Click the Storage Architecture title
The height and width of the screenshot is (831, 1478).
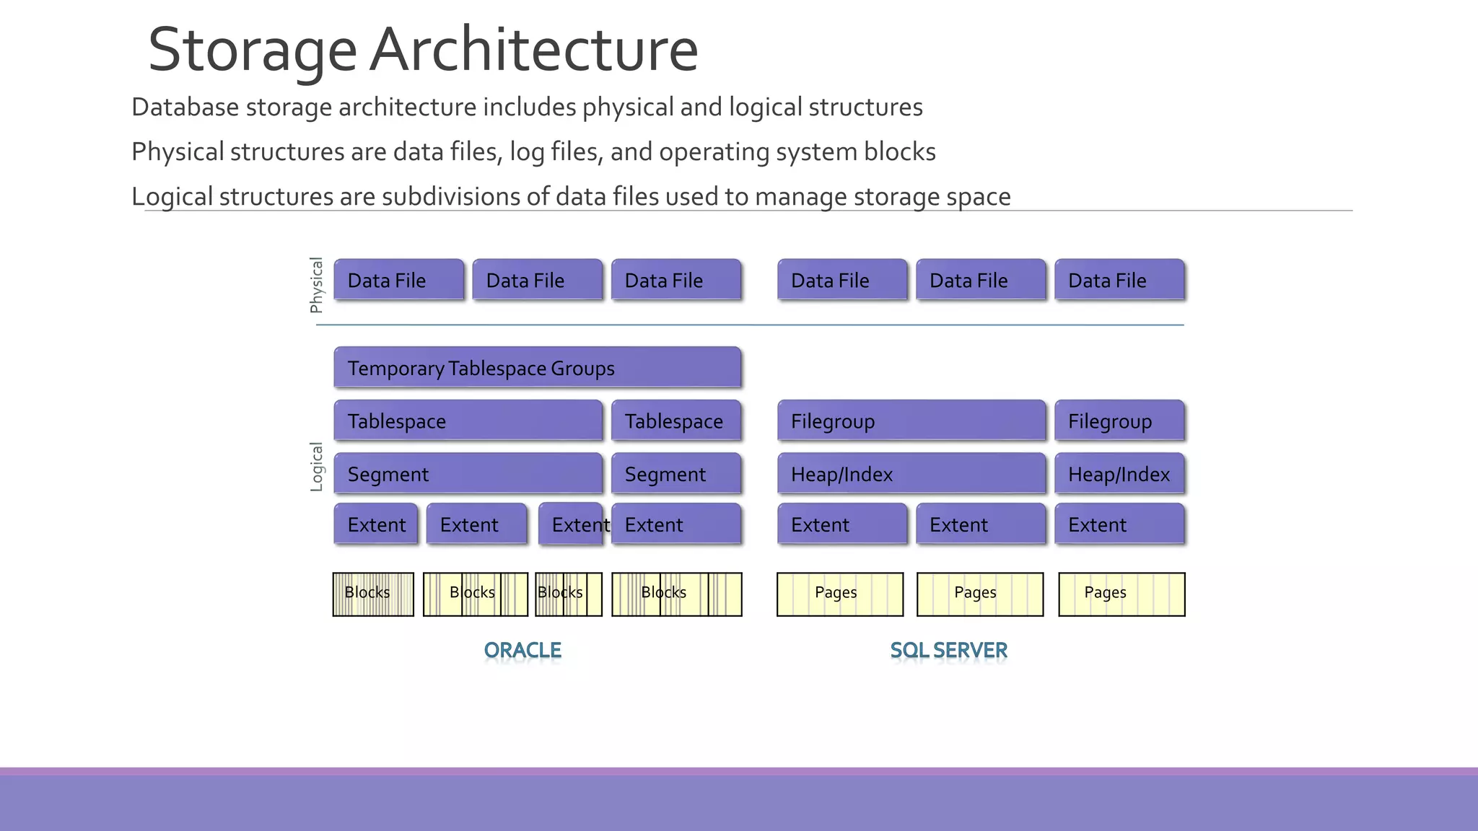(423, 49)
